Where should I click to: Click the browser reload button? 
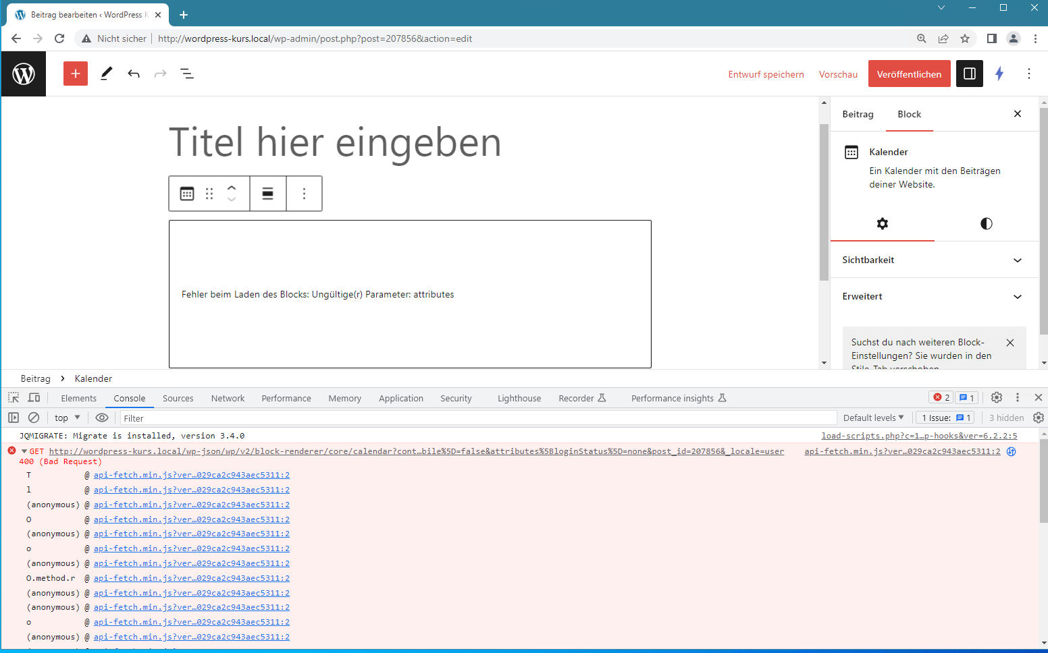(59, 38)
